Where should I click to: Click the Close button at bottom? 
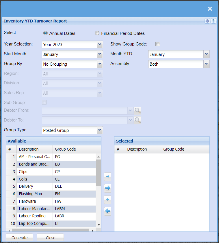50,238
